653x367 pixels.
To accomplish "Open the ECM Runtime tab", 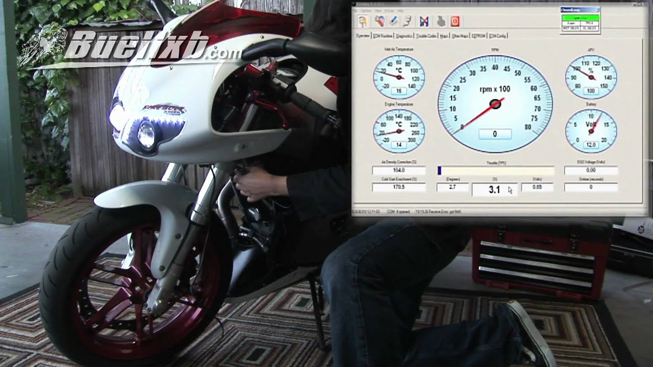I will click(x=383, y=36).
